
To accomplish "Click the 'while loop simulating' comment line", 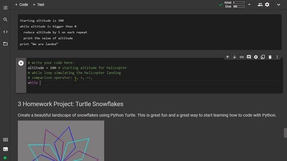I will coord(74,73).
